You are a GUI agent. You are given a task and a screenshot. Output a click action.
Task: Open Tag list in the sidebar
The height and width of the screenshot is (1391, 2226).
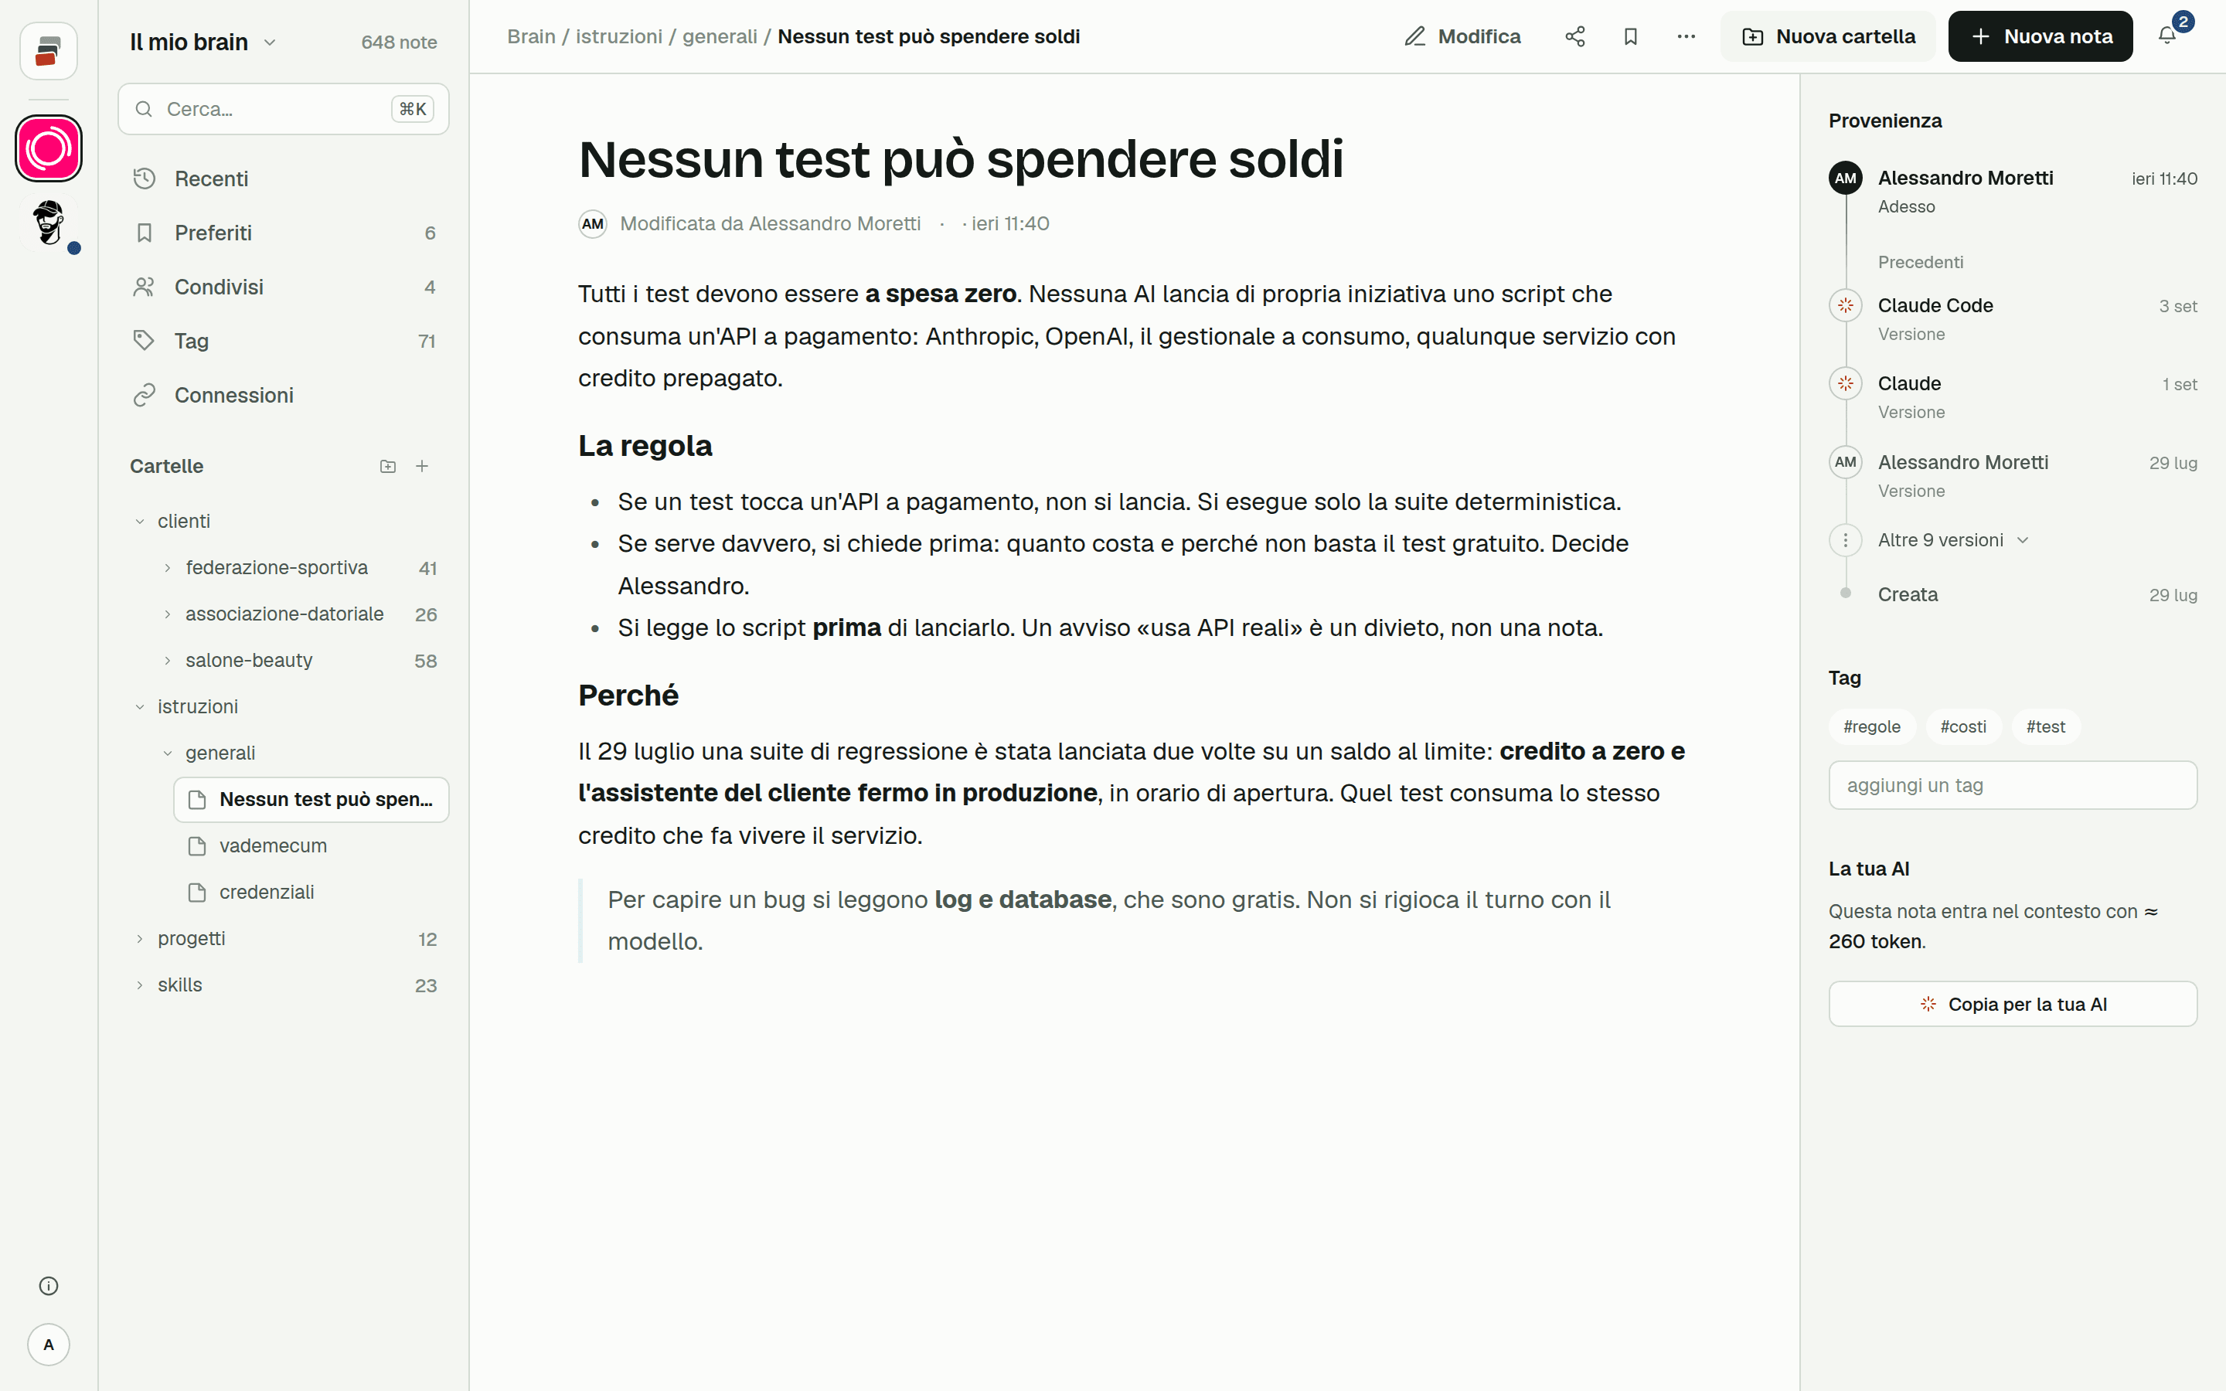(284, 342)
